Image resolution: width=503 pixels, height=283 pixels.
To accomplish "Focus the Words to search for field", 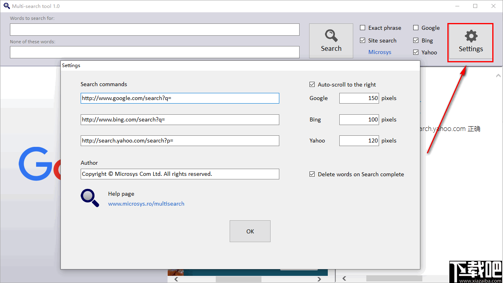I will pyautogui.click(x=155, y=30).
